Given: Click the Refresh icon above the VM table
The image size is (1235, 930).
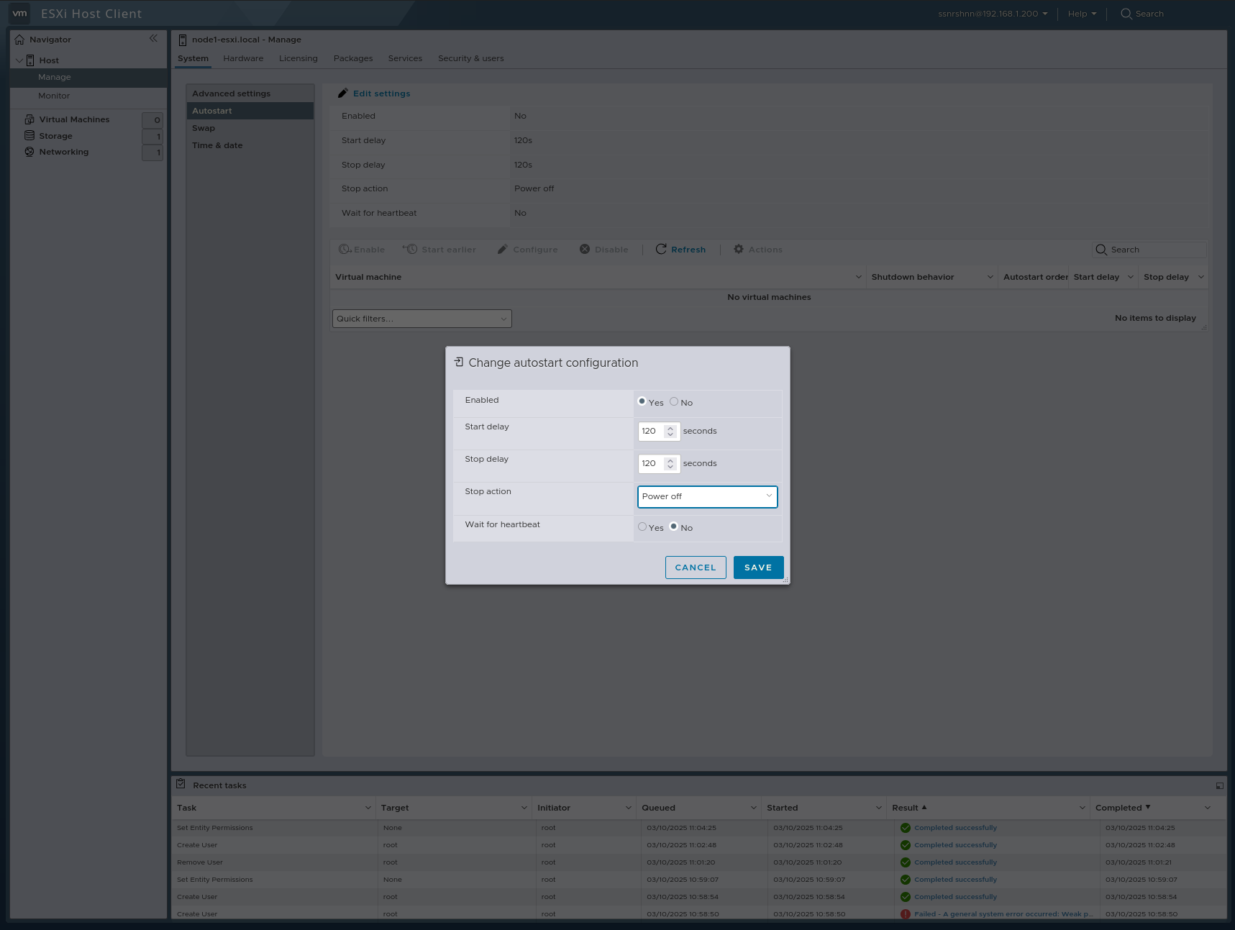Looking at the screenshot, I should [x=662, y=249].
